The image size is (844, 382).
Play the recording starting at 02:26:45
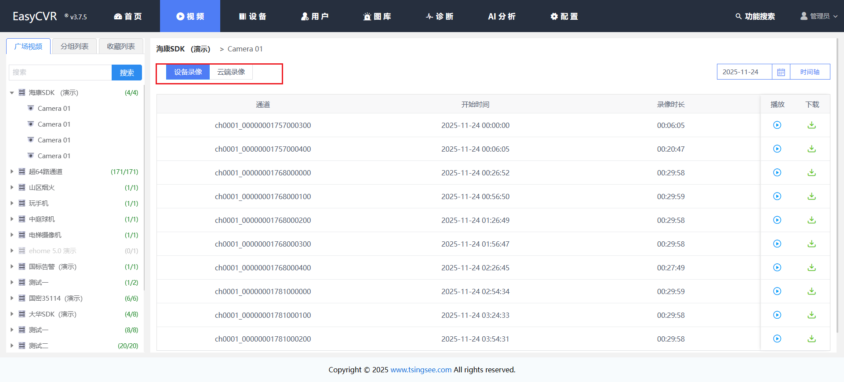(x=777, y=268)
